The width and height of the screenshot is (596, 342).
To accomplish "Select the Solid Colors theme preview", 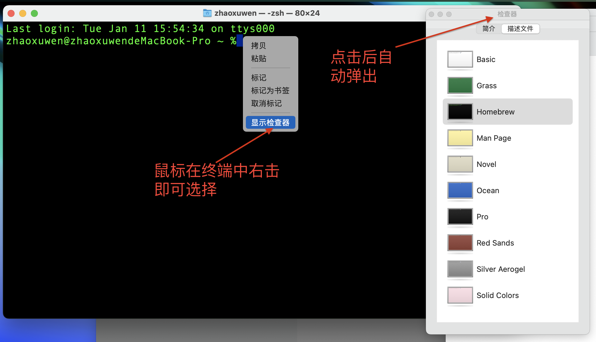I will (x=460, y=295).
